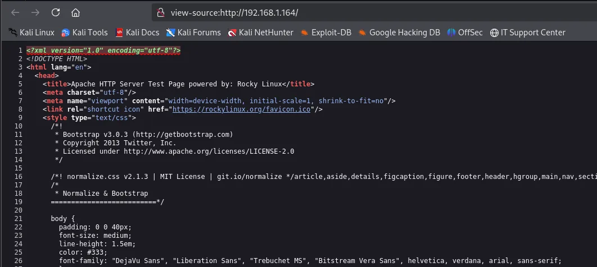Open the Google Hacking DB bookmark
Viewport: 597px width, 267px height.
pos(399,33)
